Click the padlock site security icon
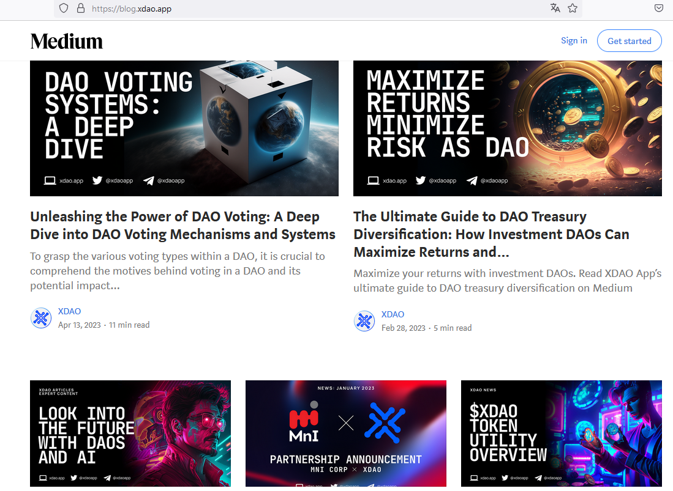 [81, 8]
